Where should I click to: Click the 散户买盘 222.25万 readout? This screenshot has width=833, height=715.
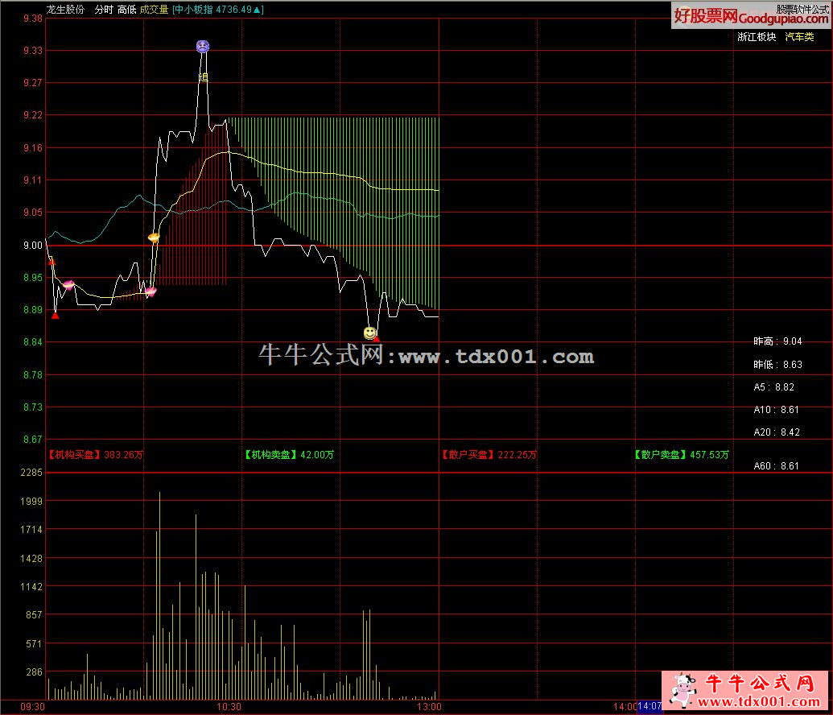[x=489, y=454]
